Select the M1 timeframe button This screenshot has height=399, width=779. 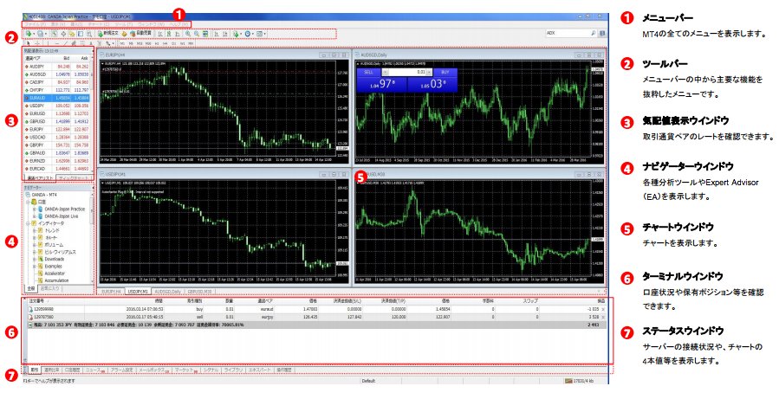(x=123, y=43)
